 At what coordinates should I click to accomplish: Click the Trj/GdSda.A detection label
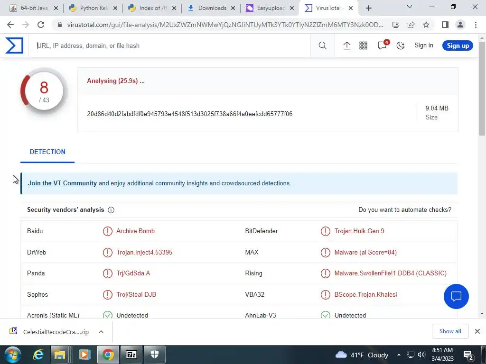tap(133, 273)
